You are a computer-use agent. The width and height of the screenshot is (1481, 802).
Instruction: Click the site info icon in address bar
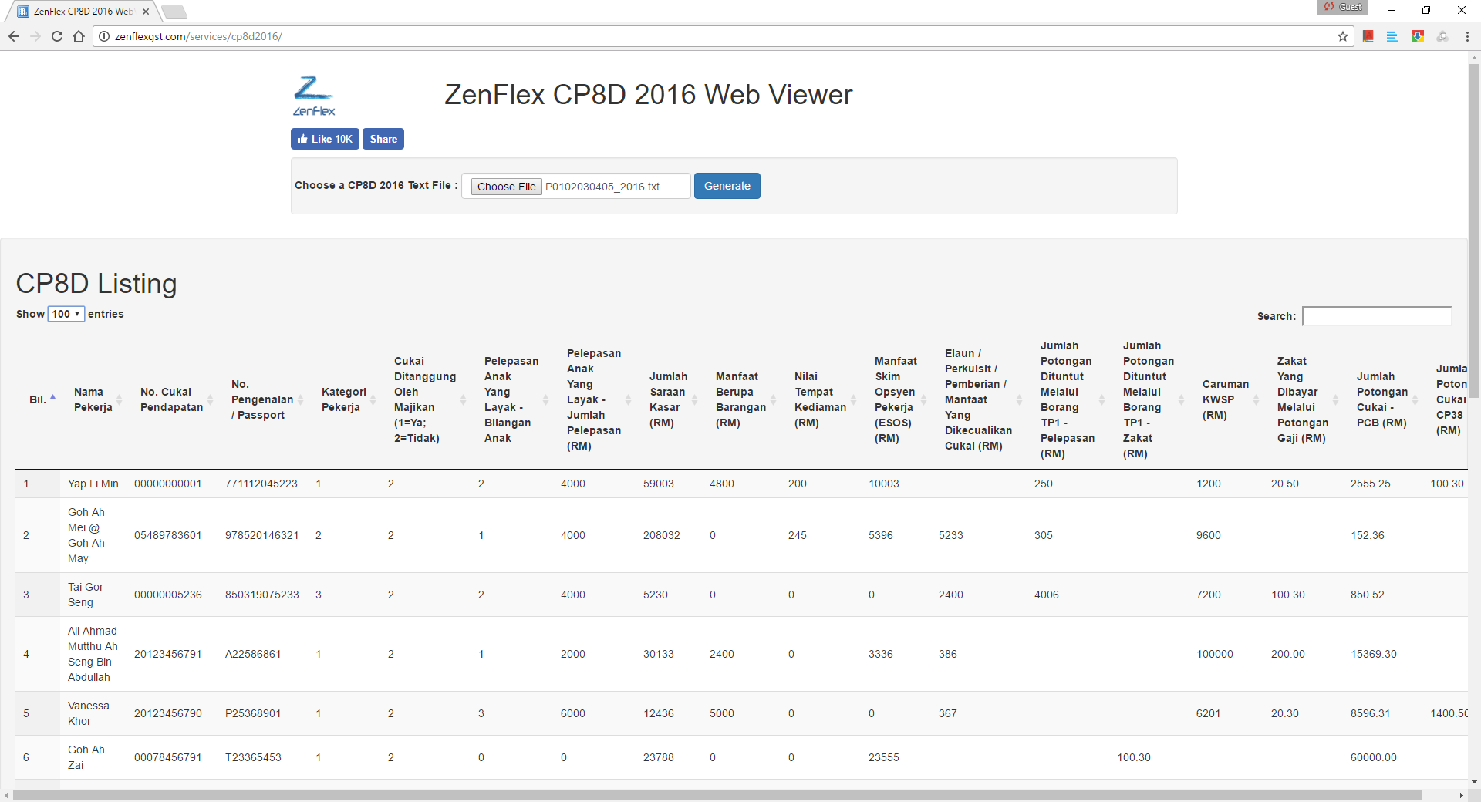[104, 36]
